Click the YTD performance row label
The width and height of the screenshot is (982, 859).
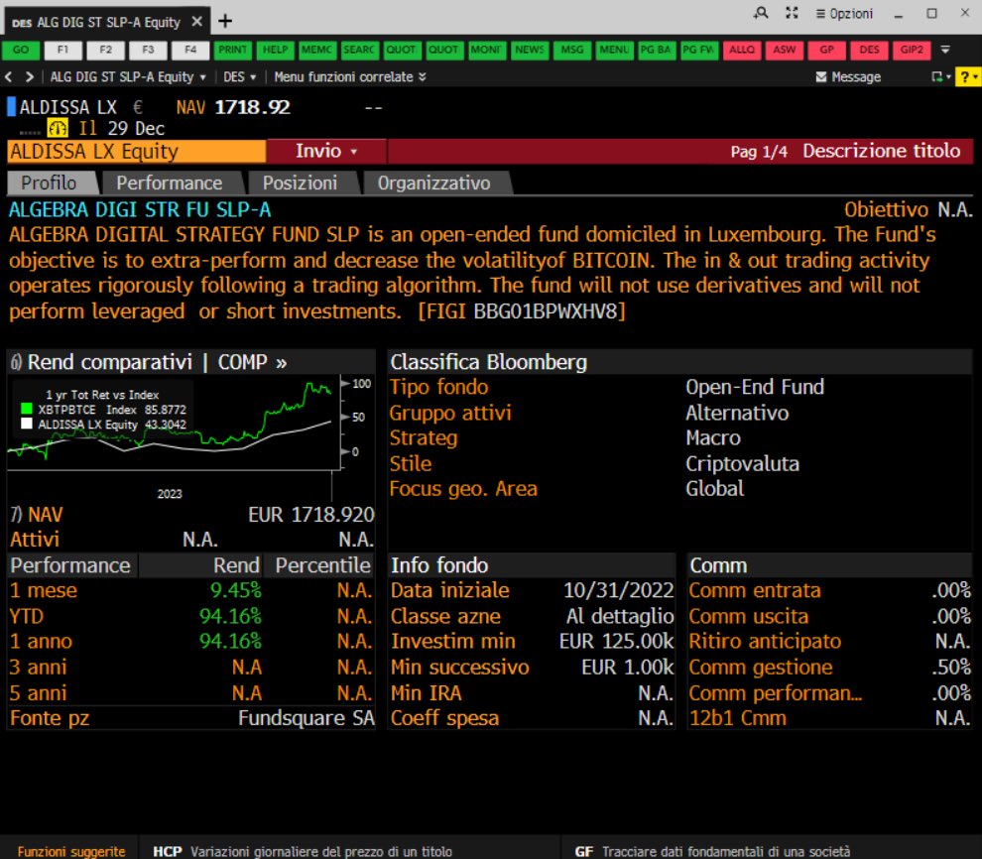27,616
